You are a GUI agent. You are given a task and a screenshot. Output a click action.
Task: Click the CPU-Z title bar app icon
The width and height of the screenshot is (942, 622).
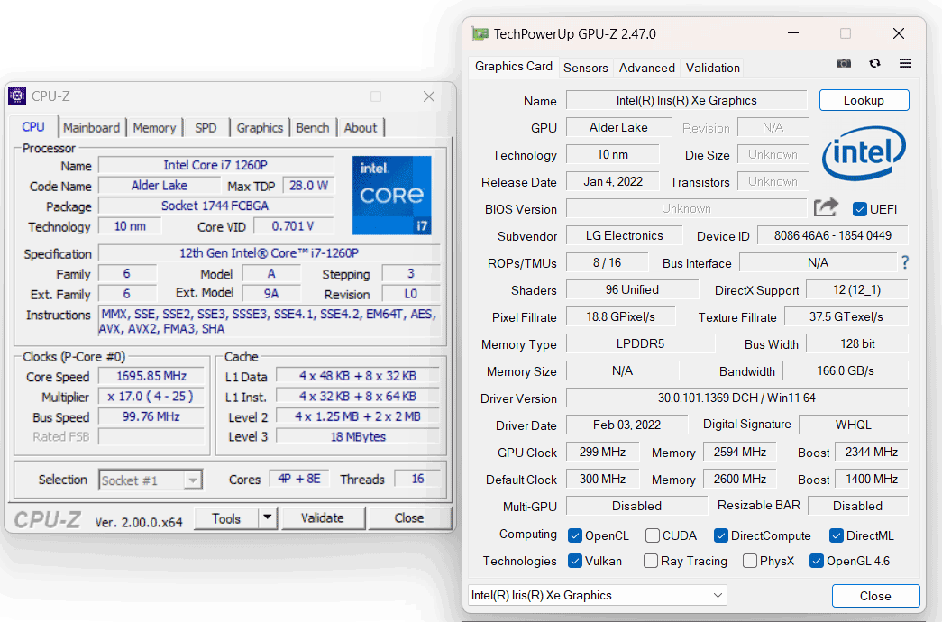click(x=17, y=96)
